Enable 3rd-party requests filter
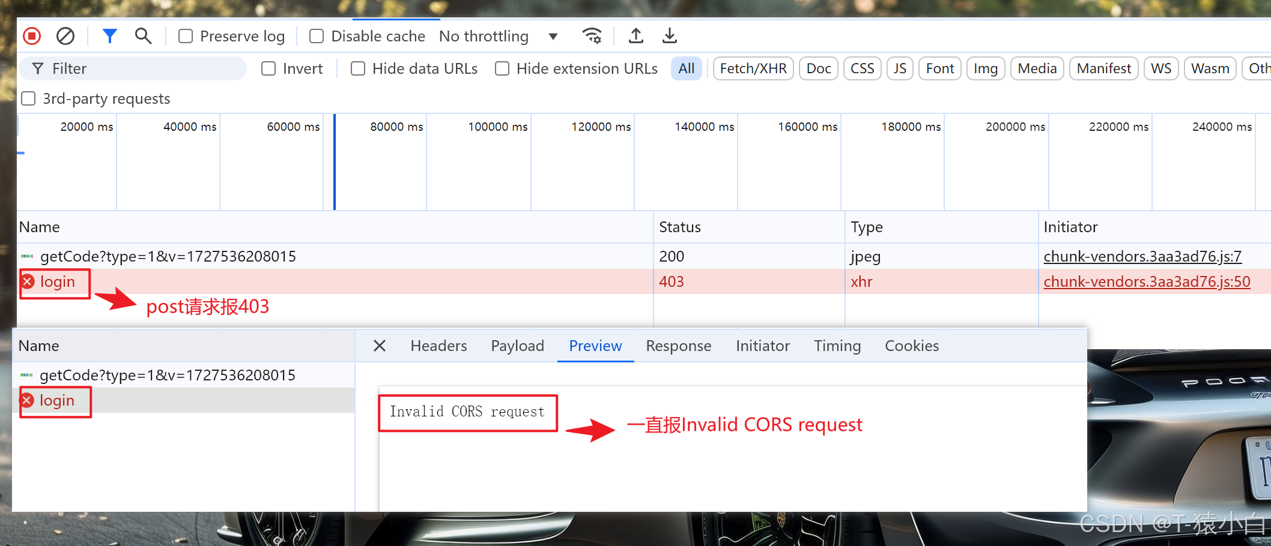Screen dimensions: 1271x546 point(28,98)
